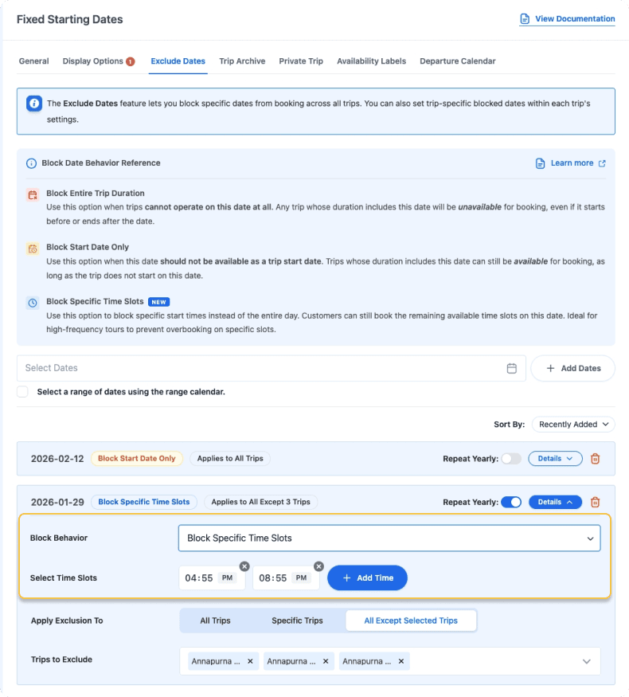629x697 pixels.
Task: Open the Departure Calendar tab
Action: [x=458, y=61]
